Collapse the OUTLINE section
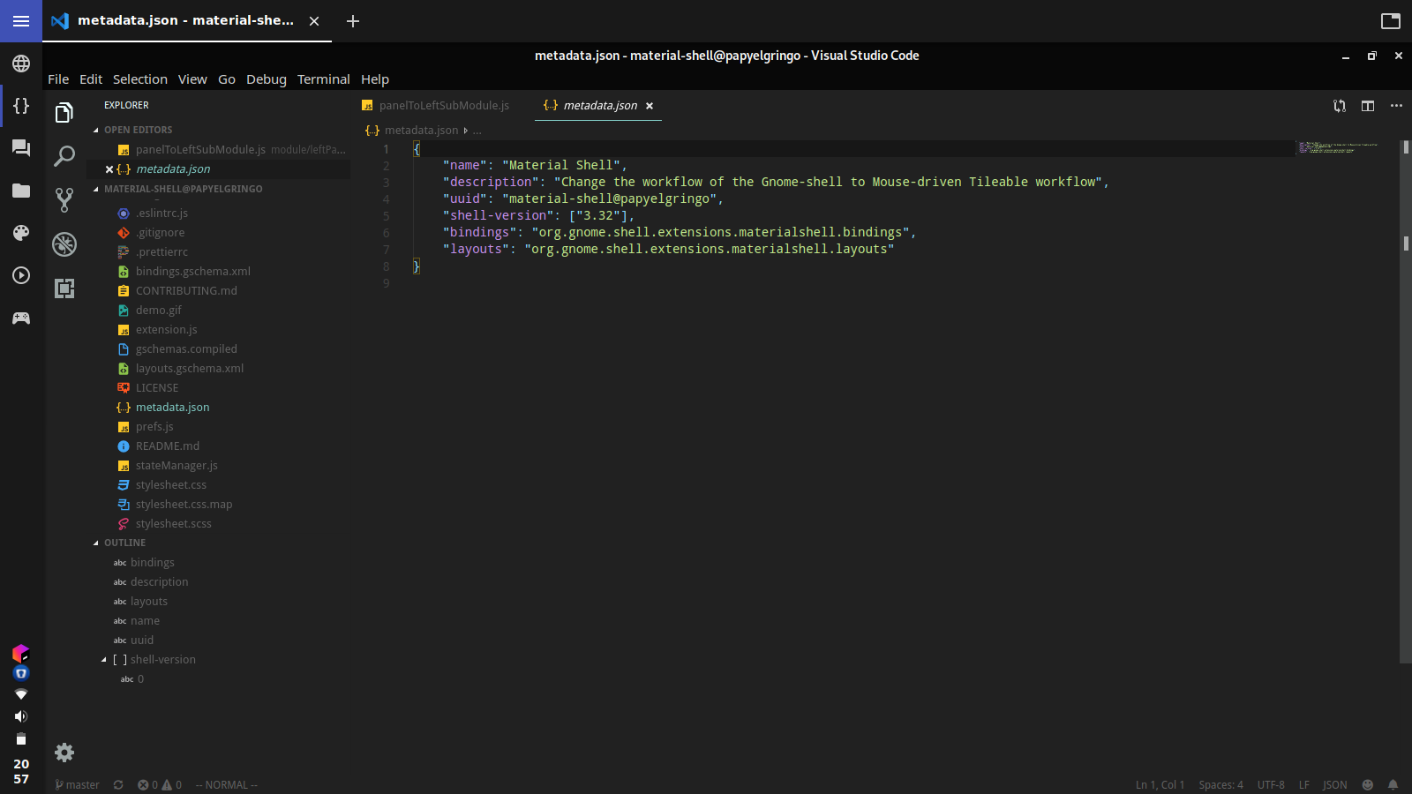Screen dimensions: 1412x794 pos(96,543)
